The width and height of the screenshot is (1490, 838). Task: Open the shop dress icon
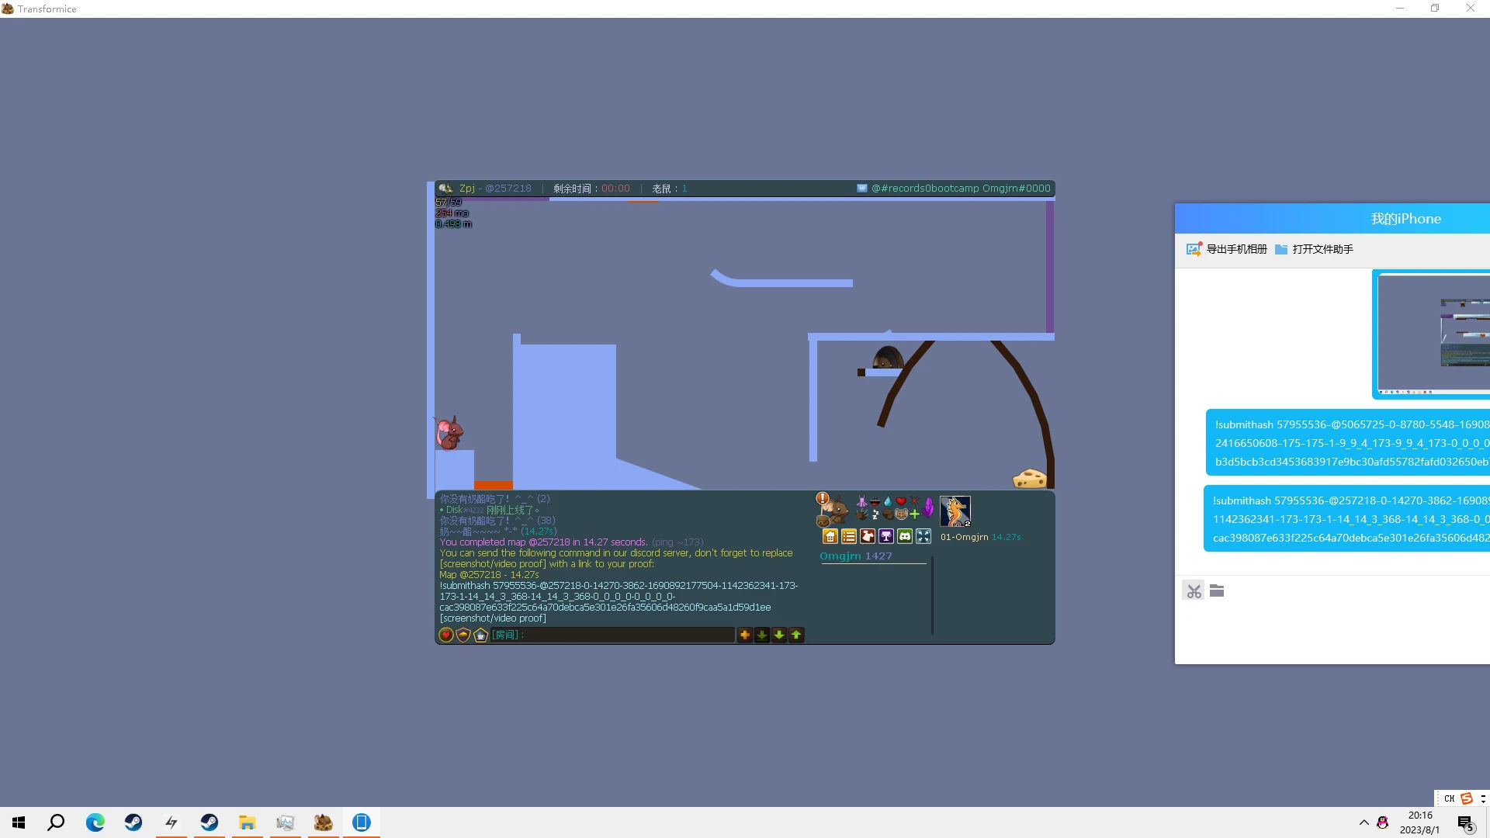(868, 536)
